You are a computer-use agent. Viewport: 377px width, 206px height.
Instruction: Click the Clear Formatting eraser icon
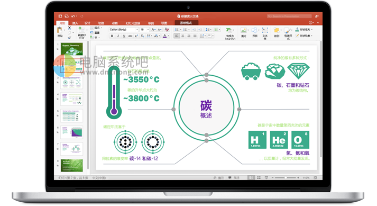pos(167,30)
